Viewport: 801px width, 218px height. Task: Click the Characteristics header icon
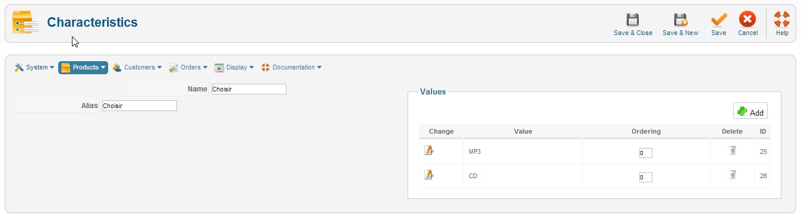tap(26, 23)
